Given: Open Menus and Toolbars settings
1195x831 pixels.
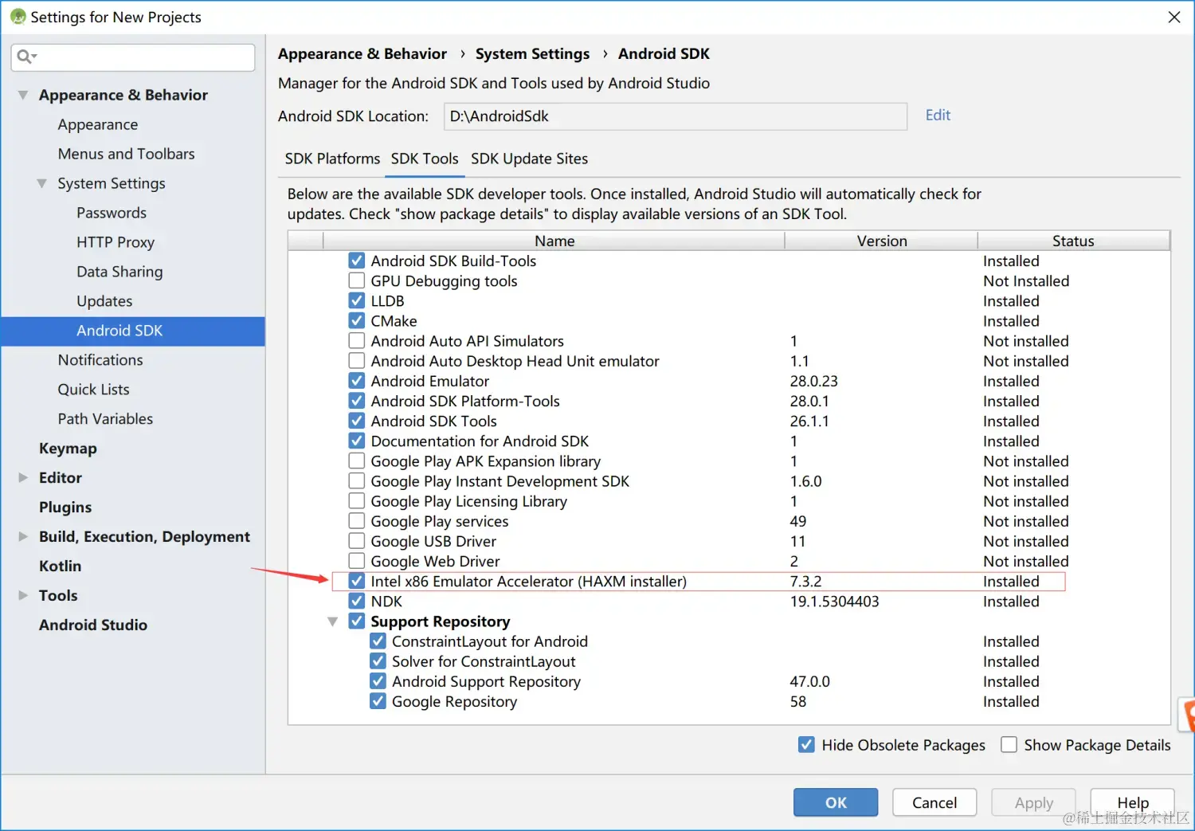Looking at the screenshot, I should (x=126, y=154).
